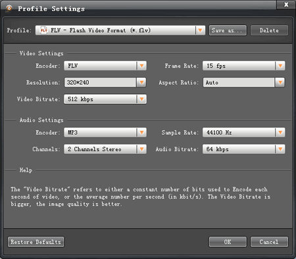
Task: Expand the Sample Rate 44100 Hz arrow
Action: tap(280, 132)
